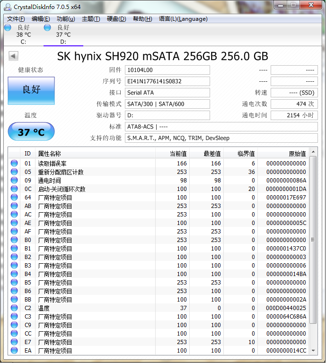Select the 重新分配扇区计数 attribute row
This screenshot has height=363, width=326.
159,172
